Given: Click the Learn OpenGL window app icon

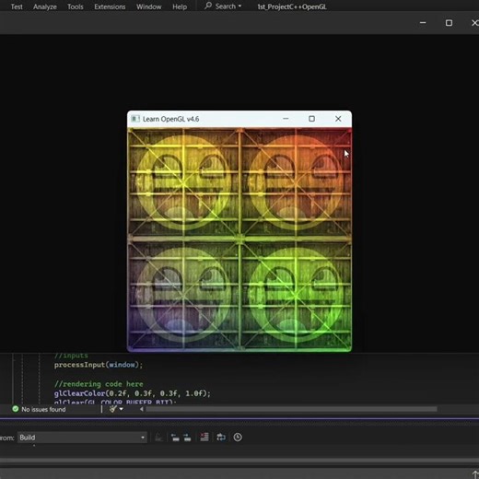Looking at the screenshot, I should click(135, 119).
